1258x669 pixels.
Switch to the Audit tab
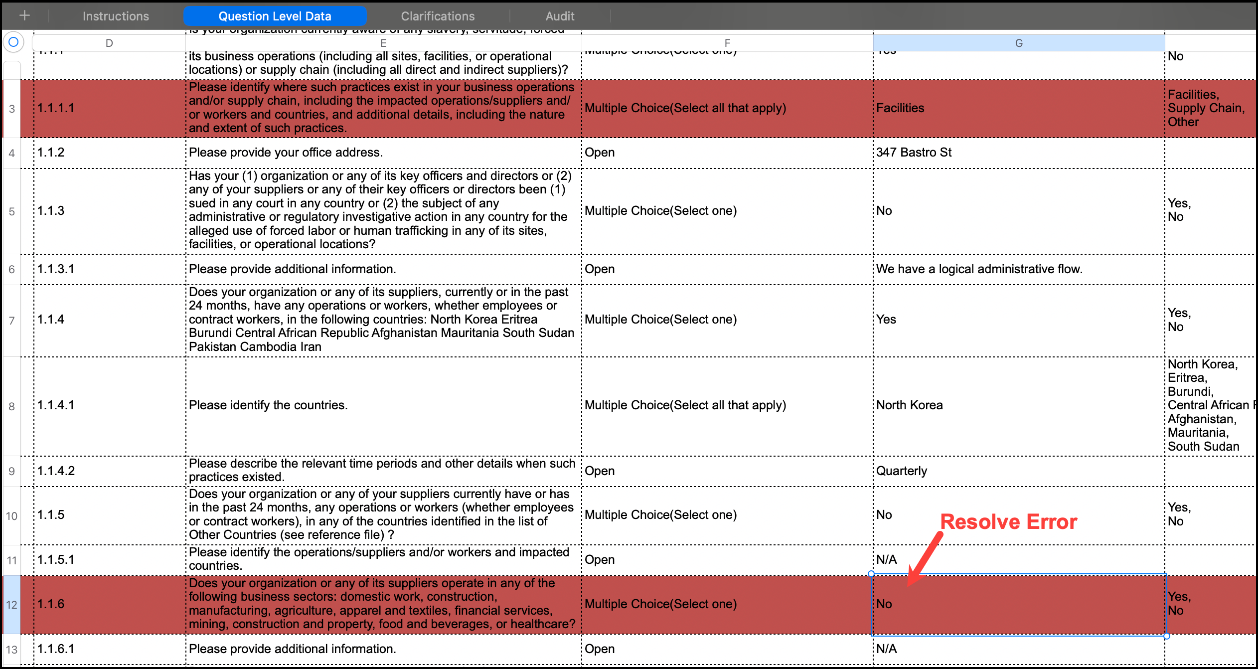click(x=560, y=15)
